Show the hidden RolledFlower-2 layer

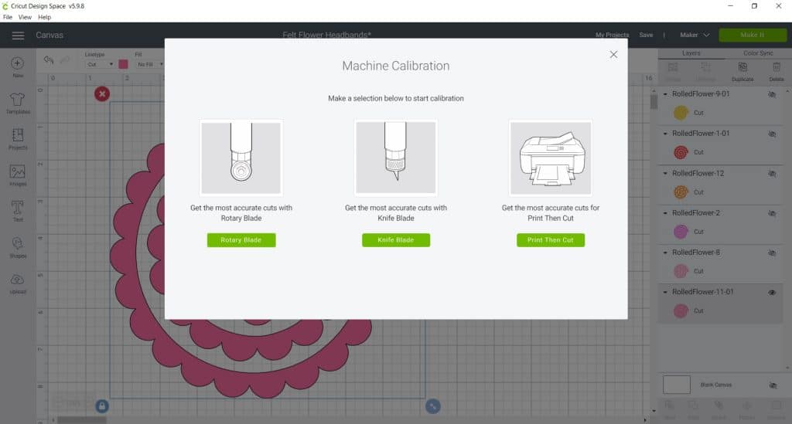tap(772, 213)
